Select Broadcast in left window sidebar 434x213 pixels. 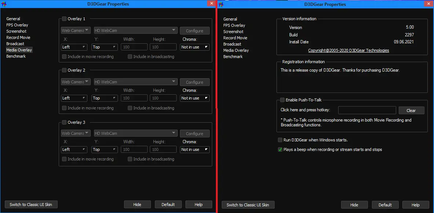pyautogui.click(x=15, y=44)
